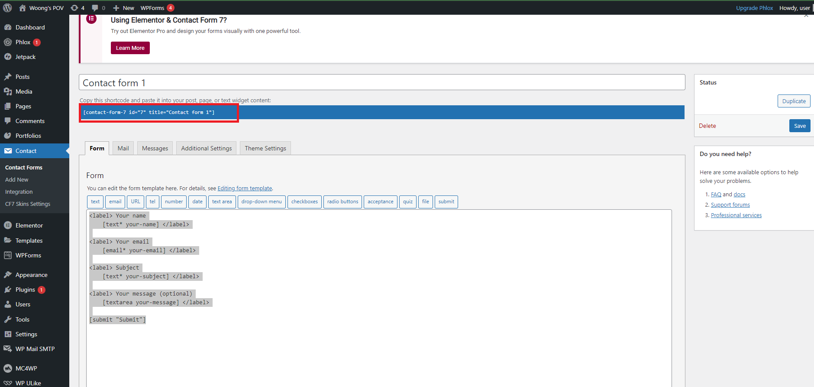Open the docs help link

pyautogui.click(x=740, y=194)
